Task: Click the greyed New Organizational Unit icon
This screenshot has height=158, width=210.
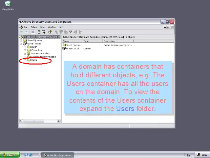Action: coord(66,32)
